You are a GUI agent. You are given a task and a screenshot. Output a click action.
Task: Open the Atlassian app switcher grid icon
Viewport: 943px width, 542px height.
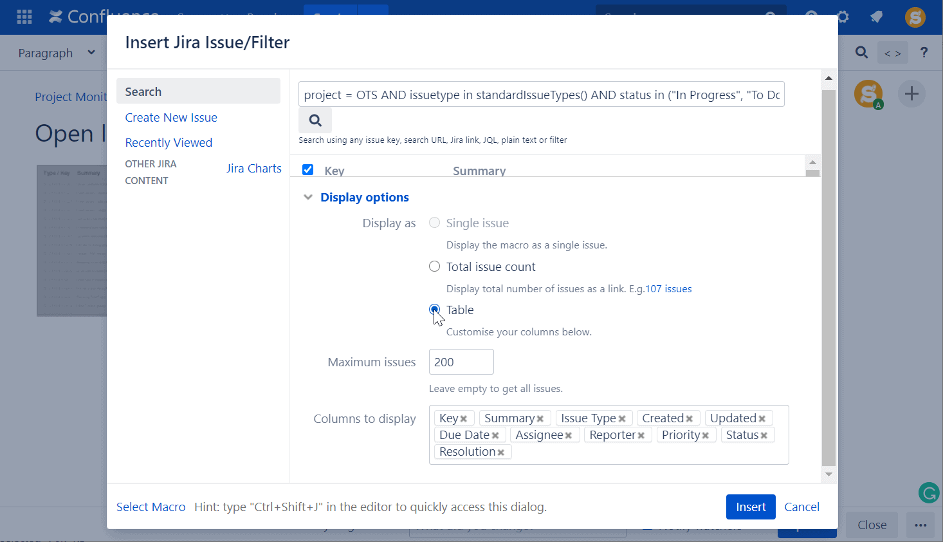point(24,17)
